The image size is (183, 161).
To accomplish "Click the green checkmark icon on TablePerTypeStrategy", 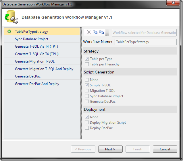I will point(9,32).
